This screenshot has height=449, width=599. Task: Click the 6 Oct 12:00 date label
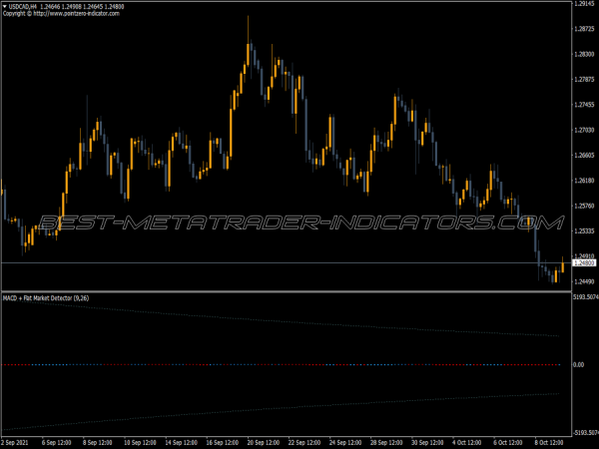508,443
